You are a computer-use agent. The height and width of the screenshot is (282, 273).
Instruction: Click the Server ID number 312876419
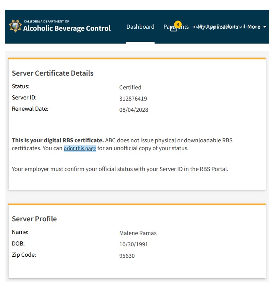click(x=133, y=99)
